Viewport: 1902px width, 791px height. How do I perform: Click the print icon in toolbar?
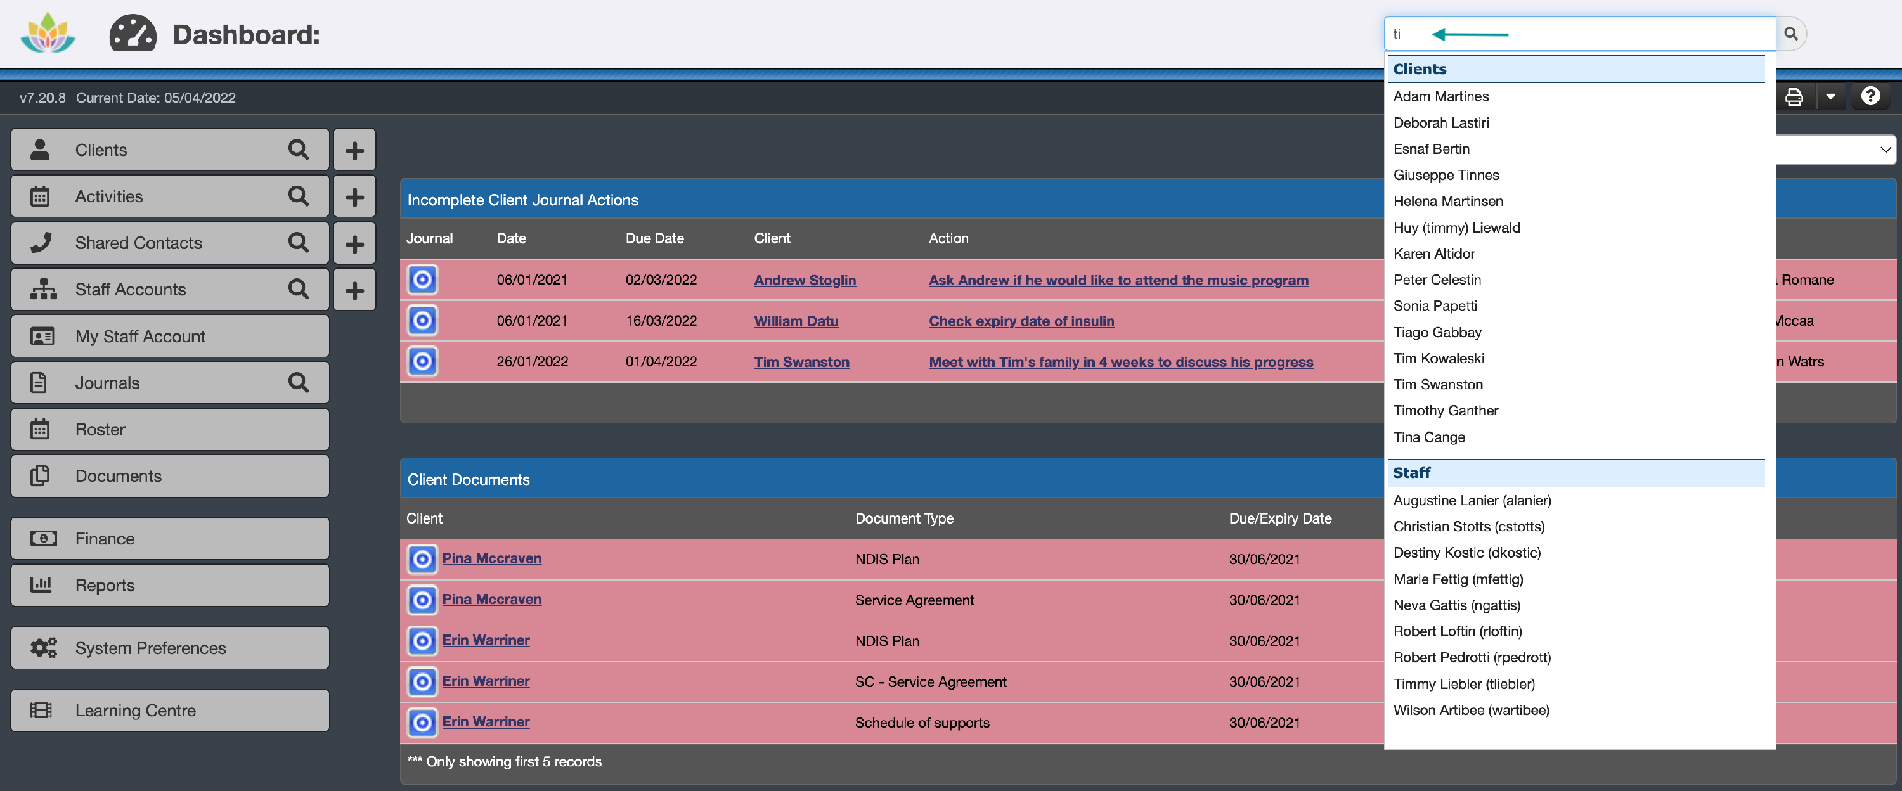[1794, 97]
